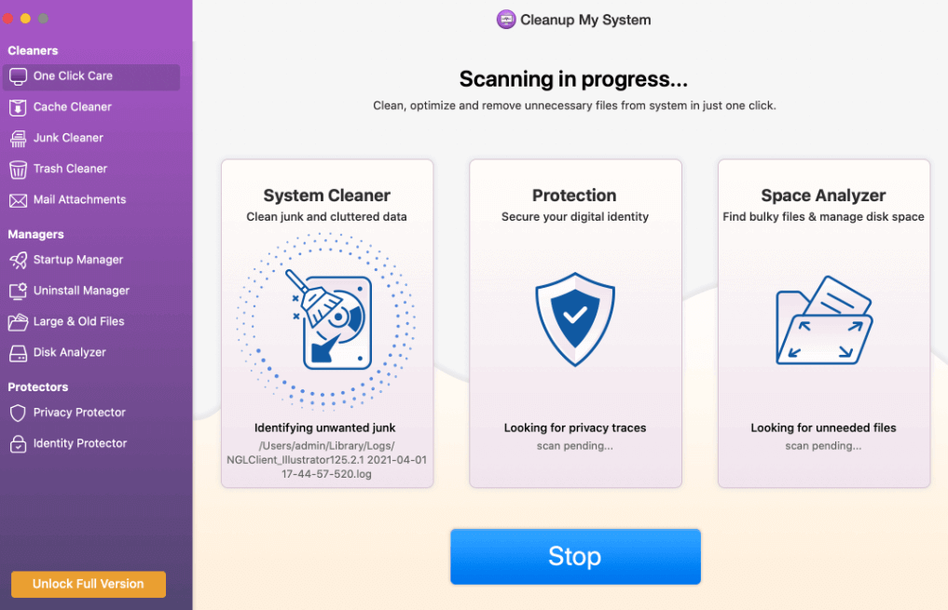Stop the scan in progress
The width and height of the screenshot is (948, 610).
pyautogui.click(x=574, y=557)
